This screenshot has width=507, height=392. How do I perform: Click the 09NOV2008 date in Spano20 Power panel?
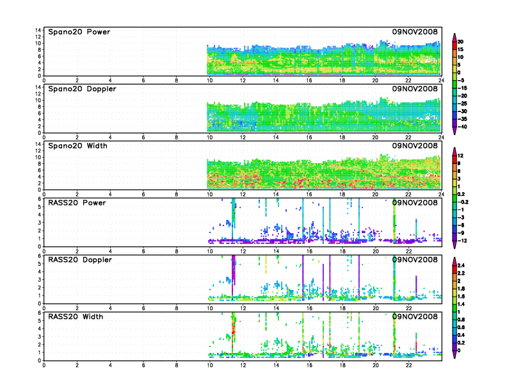tap(415, 31)
